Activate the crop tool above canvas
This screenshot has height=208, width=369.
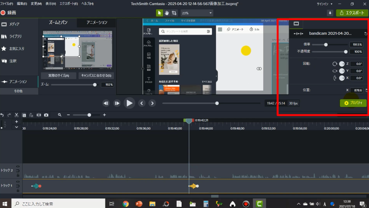click(x=174, y=13)
